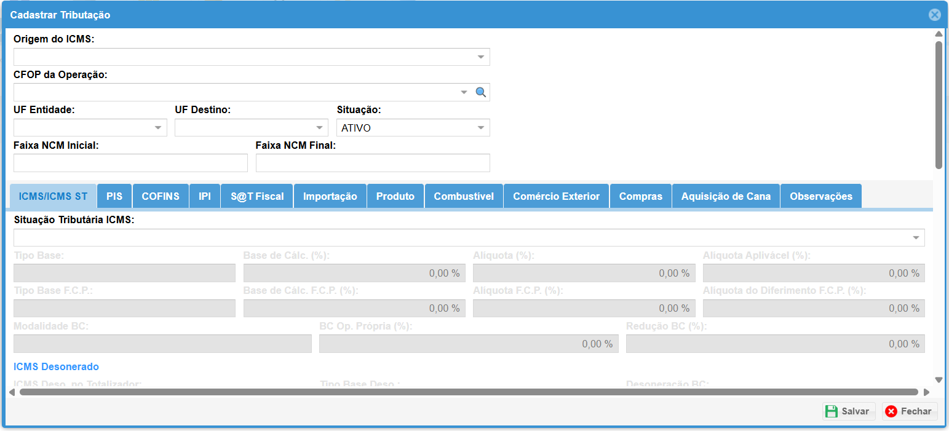Click the vertical scrollbar down arrow
This screenshot has height=431, width=949.
tap(939, 380)
